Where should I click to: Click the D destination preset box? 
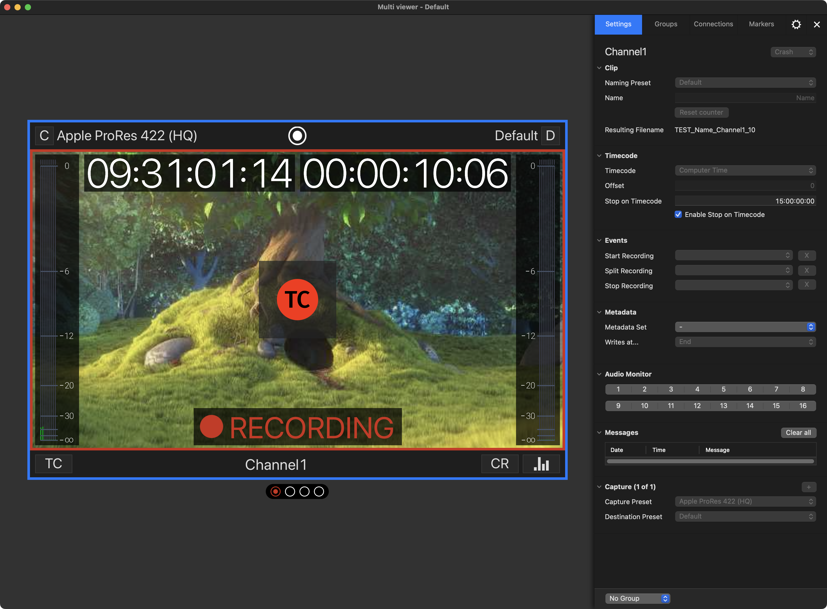pyautogui.click(x=550, y=136)
